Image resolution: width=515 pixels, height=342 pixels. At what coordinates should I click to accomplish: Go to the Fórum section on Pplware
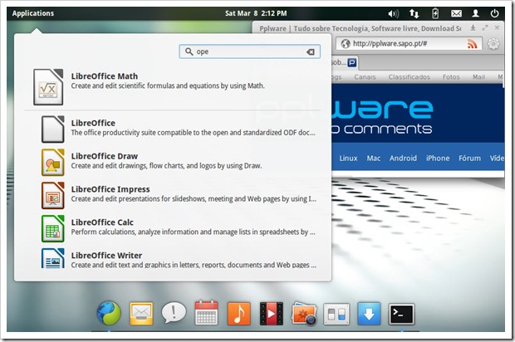(469, 159)
